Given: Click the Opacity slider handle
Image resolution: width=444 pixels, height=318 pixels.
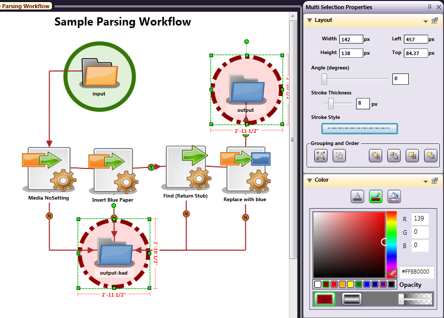Looking at the screenshot, I should point(401,299).
